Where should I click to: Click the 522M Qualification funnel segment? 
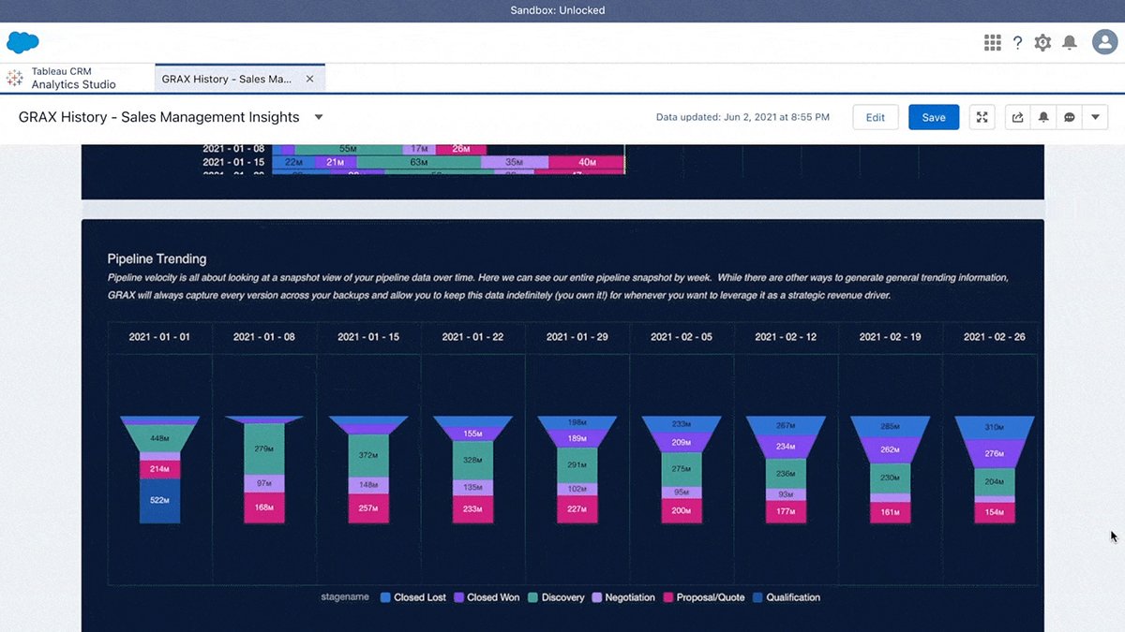click(x=159, y=501)
